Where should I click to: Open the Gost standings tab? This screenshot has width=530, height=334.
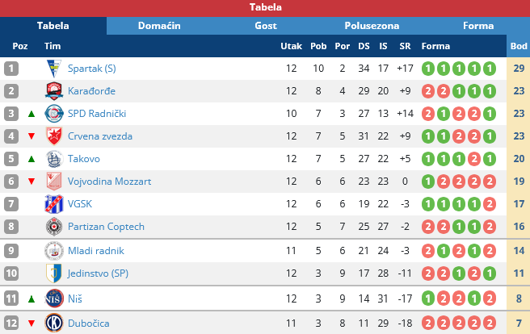tap(266, 26)
